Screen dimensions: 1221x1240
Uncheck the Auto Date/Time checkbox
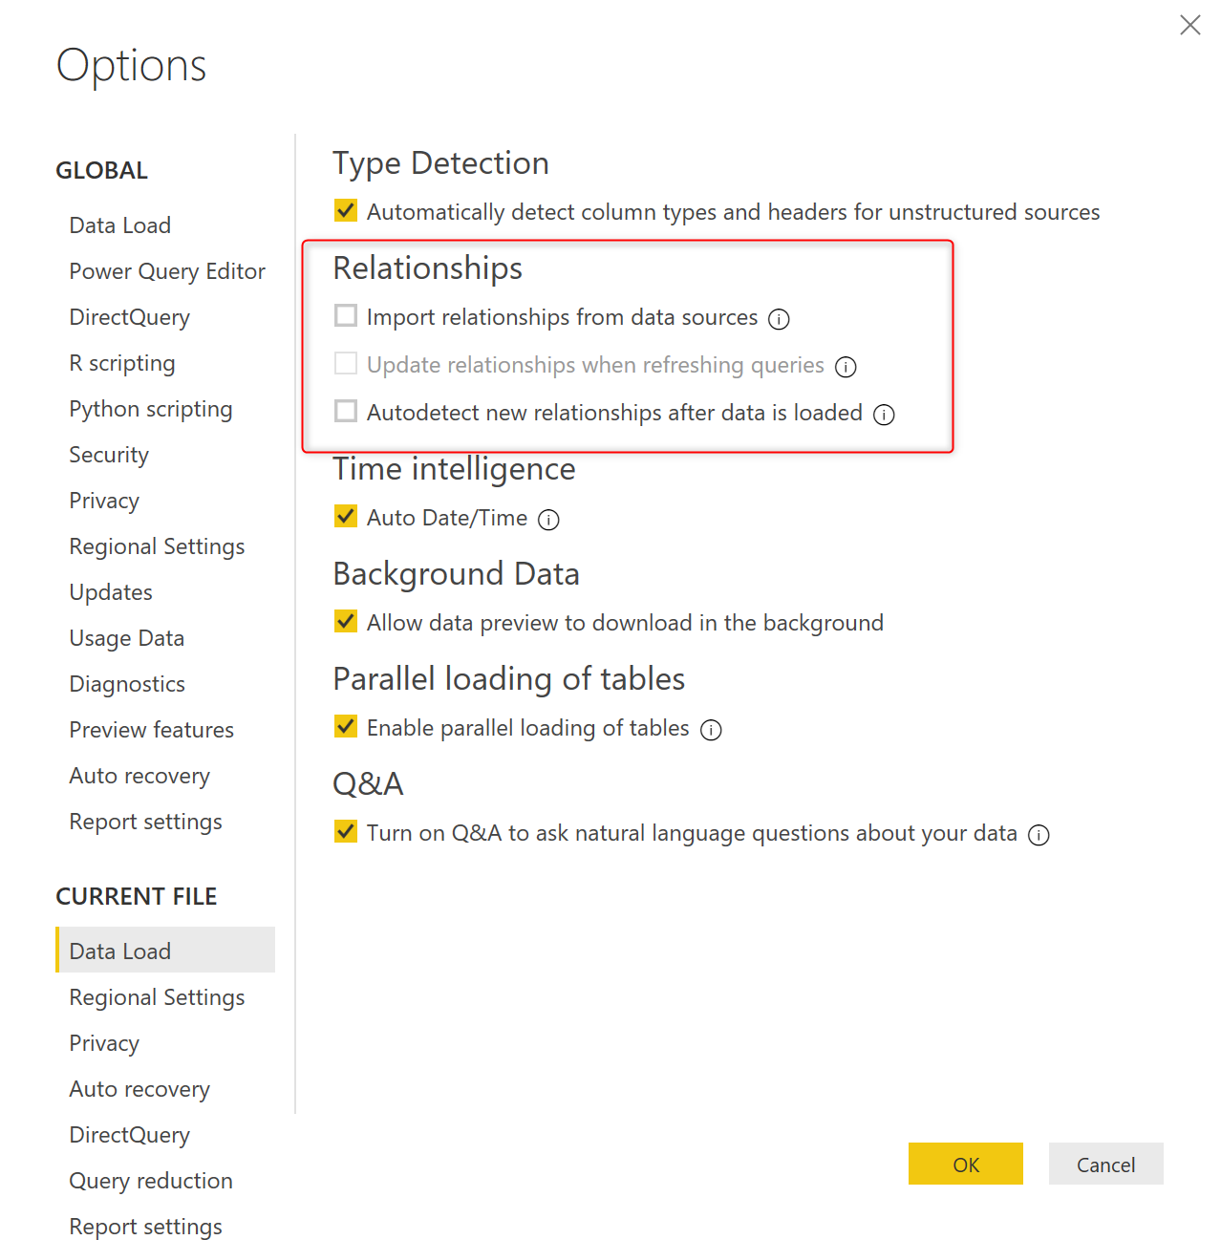pos(346,516)
